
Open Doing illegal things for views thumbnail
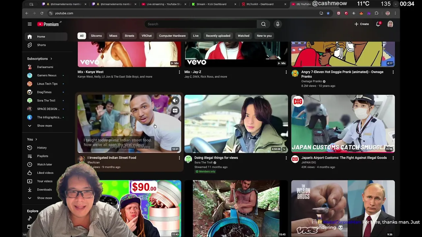tap(236, 124)
